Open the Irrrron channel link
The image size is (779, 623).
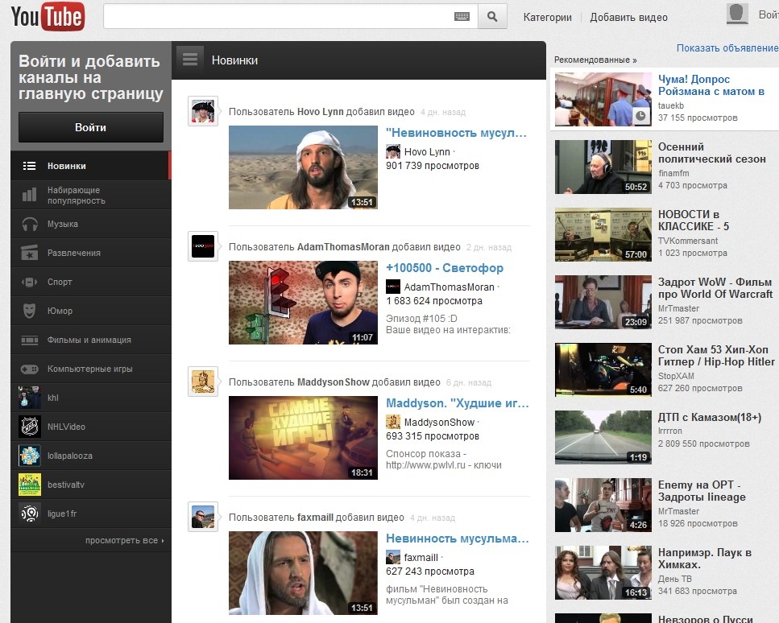[x=670, y=431]
